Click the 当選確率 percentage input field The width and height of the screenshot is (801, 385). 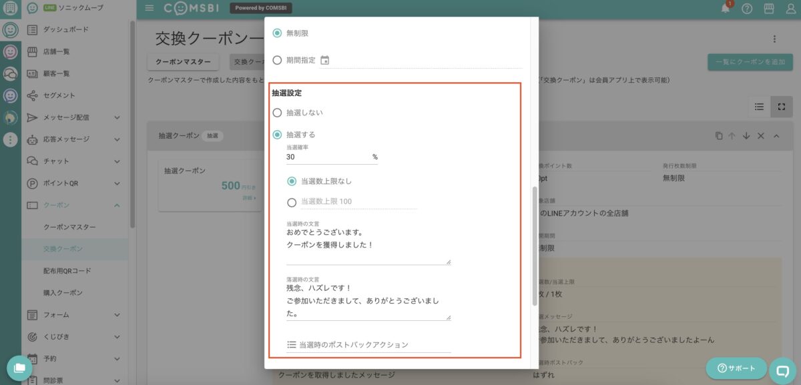327,157
